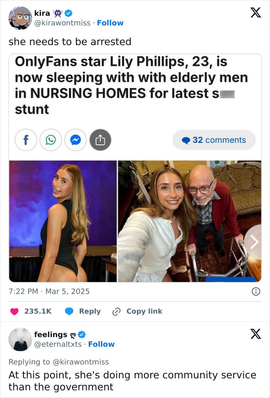Follow @kirawontmiss
This screenshot has width=270, height=398.
[x=111, y=23]
